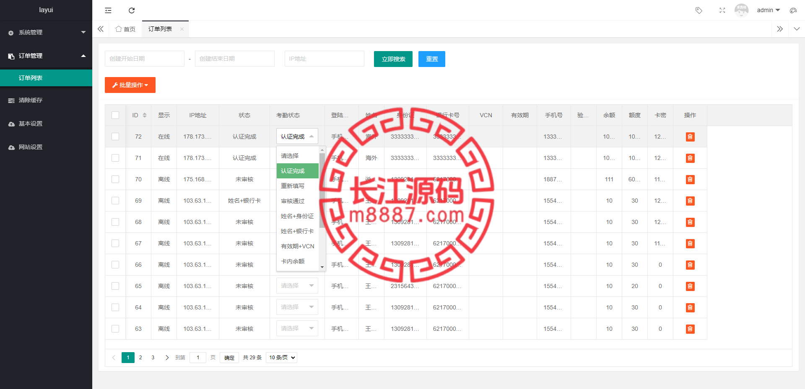The width and height of the screenshot is (805, 389).
Task: Go to page 2
Action: click(x=140, y=358)
